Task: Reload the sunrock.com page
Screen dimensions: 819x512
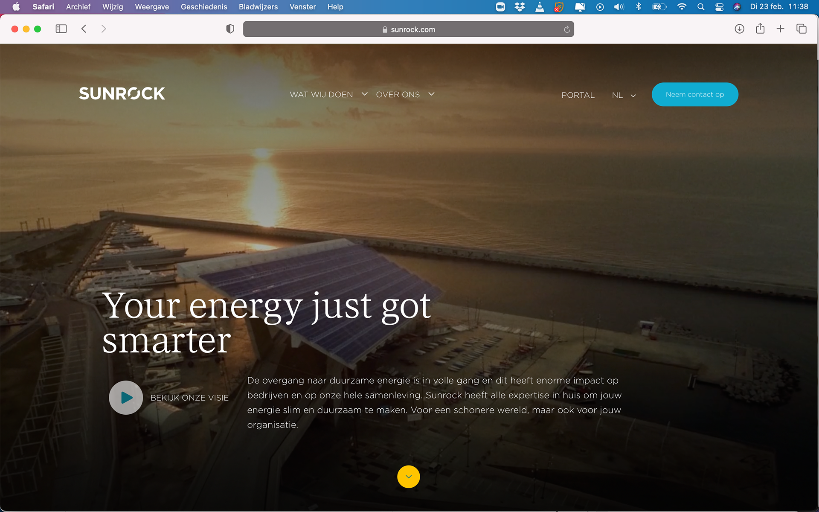Action: 566,29
